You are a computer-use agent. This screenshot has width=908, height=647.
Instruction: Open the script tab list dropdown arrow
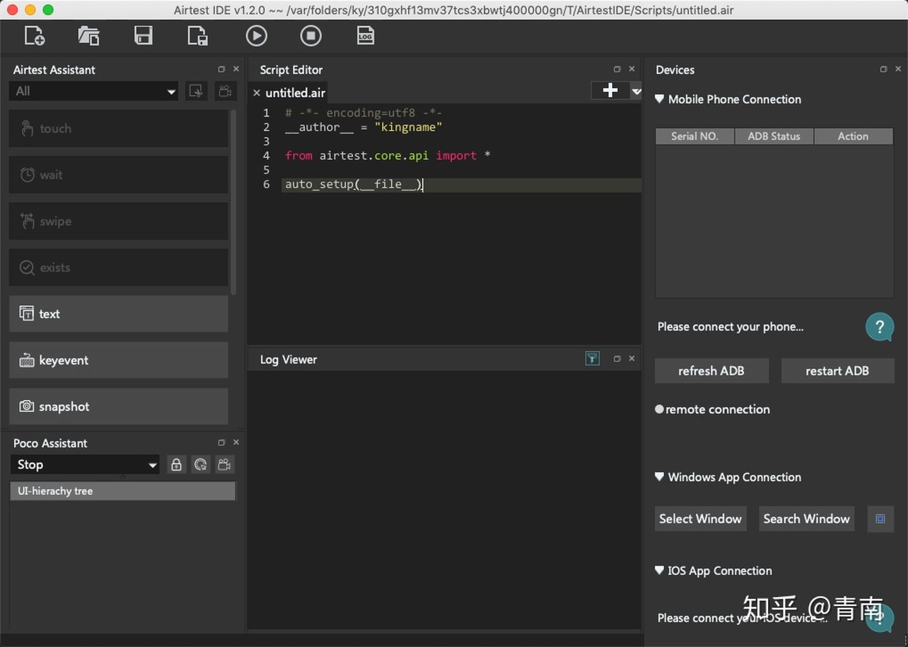coord(636,91)
